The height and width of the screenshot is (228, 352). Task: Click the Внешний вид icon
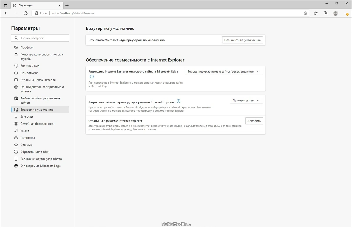[16, 66]
